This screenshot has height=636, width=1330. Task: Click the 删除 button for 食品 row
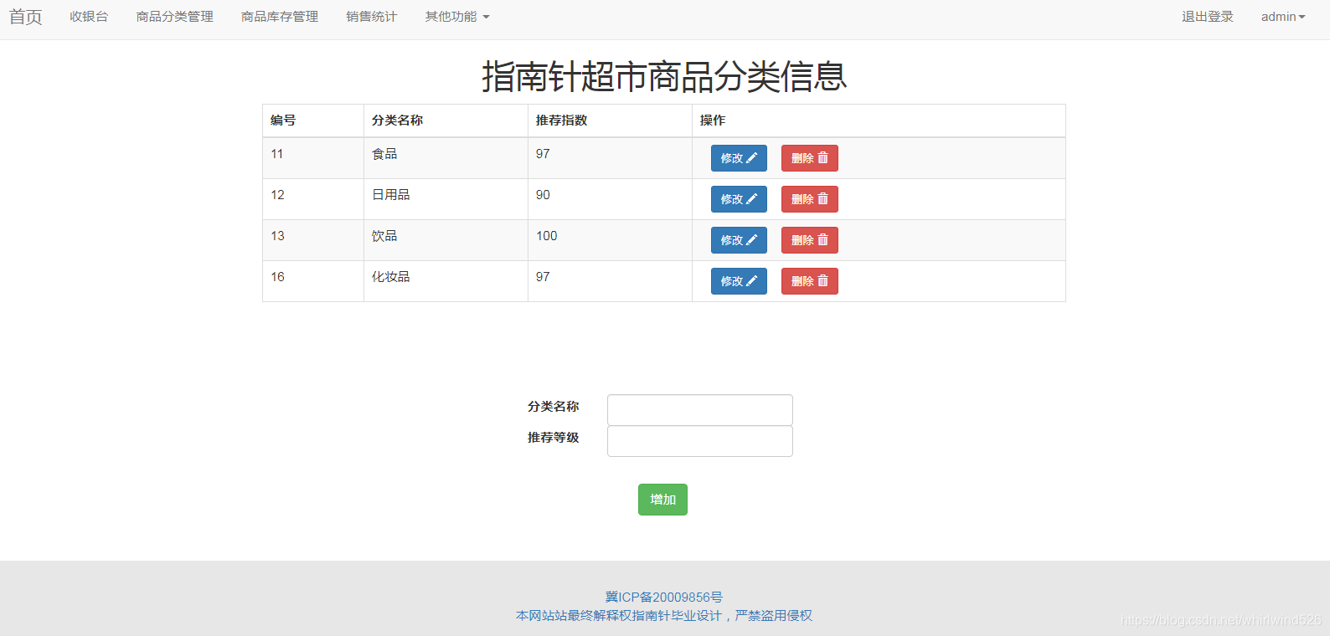point(809,158)
